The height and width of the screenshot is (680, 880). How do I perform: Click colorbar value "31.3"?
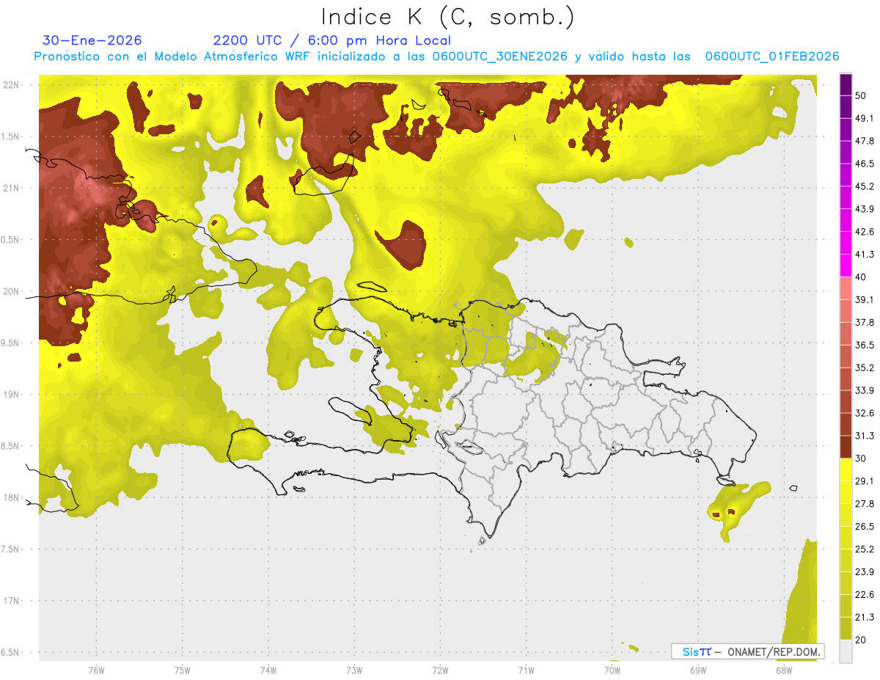pyautogui.click(x=865, y=436)
